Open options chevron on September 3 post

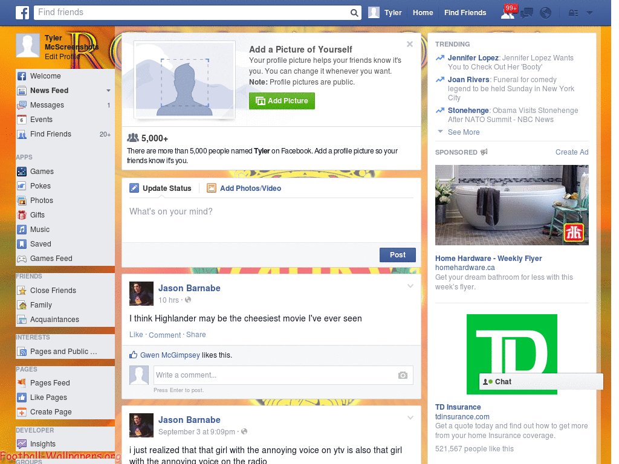pyautogui.click(x=410, y=418)
